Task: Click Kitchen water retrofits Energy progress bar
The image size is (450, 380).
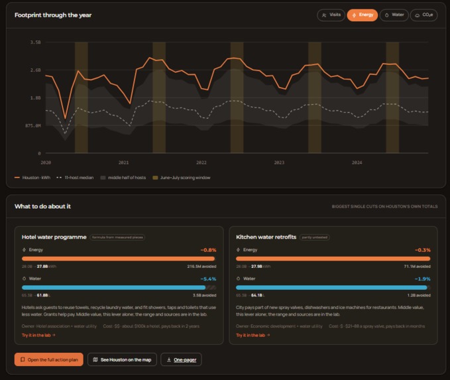Action: click(333, 259)
